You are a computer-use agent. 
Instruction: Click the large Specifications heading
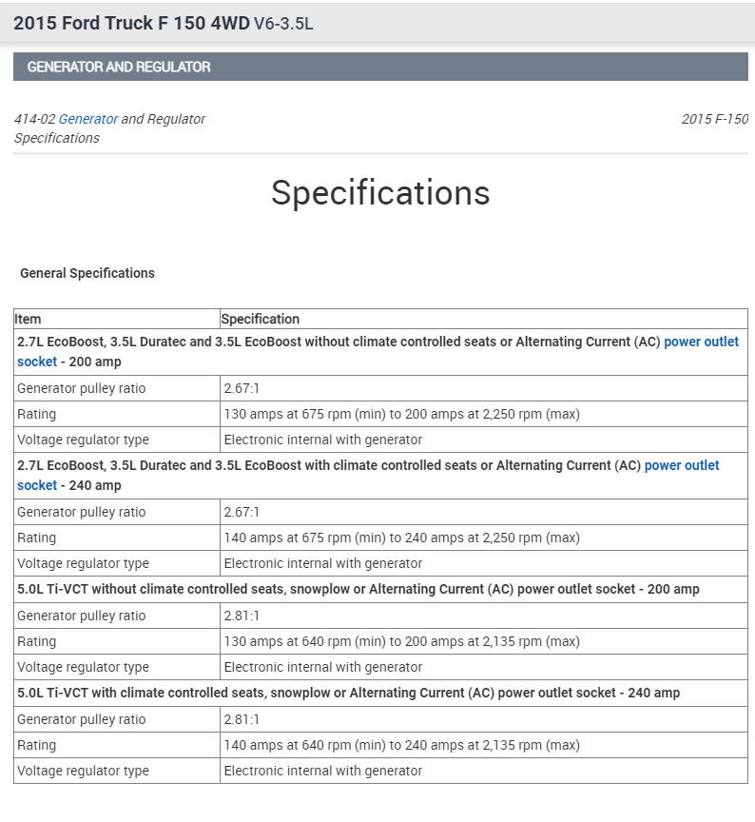tap(380, 192)
